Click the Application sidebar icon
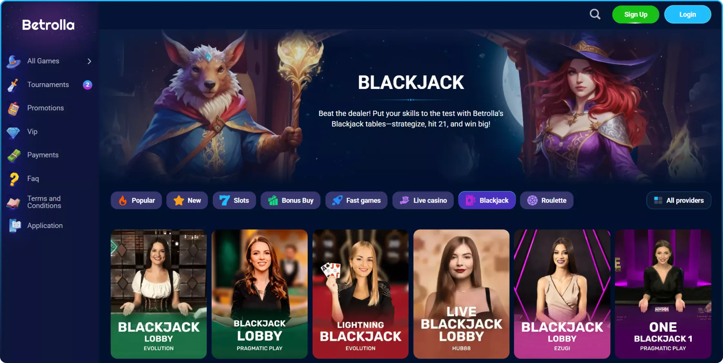This screenshot has width=723, height=363. [15, 226]
